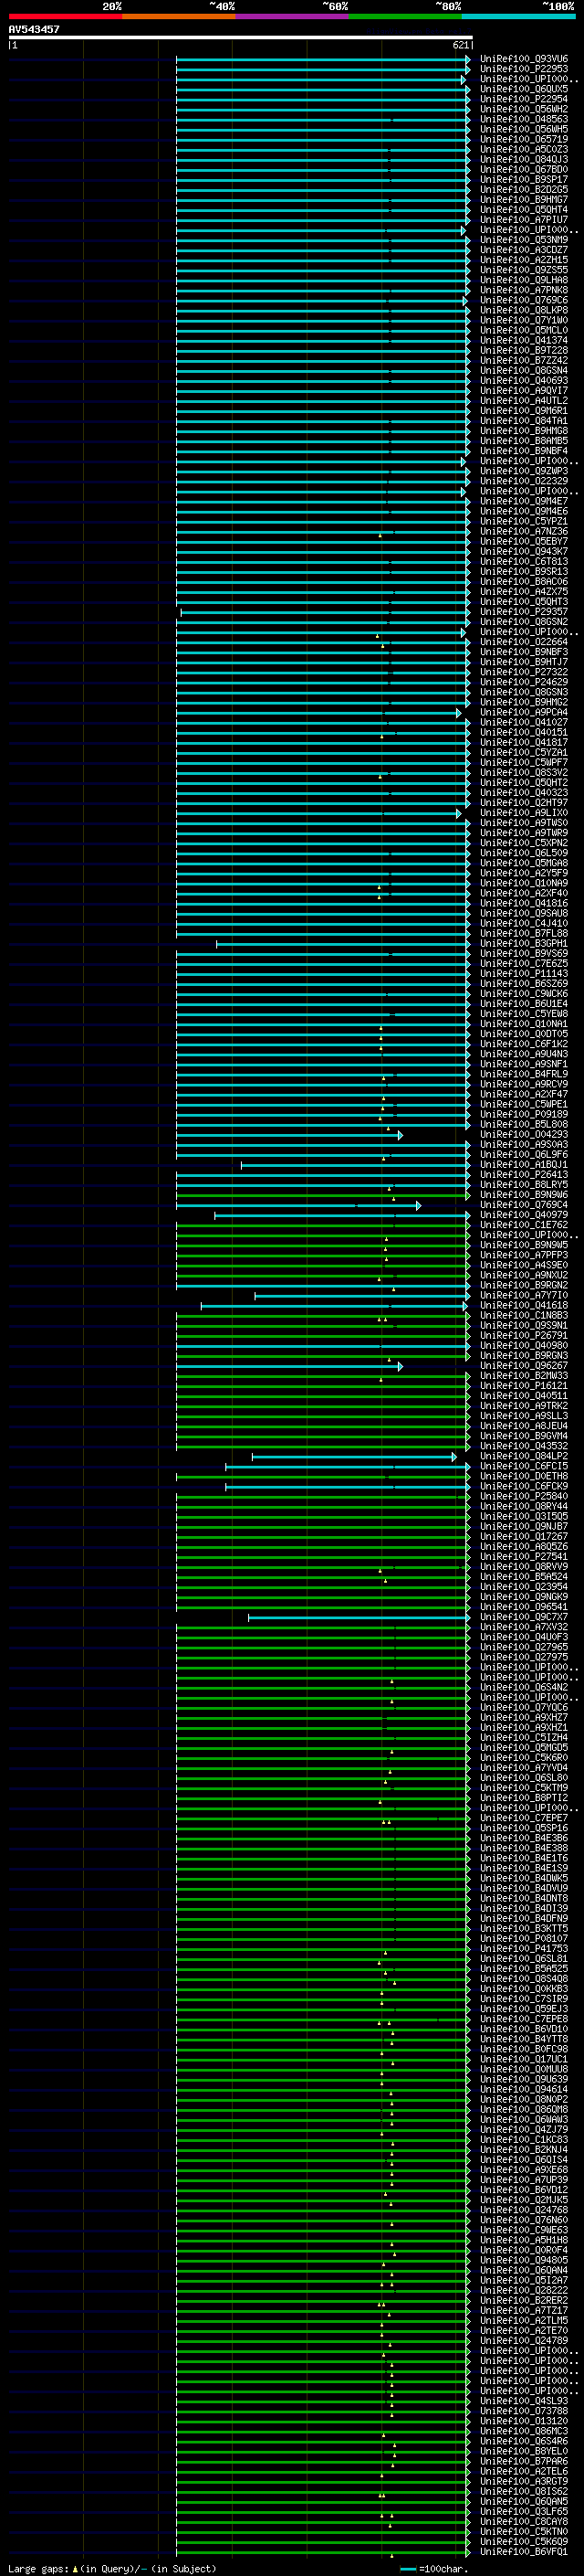This screenshot has width=584, height=2576.
Task: Select hit label UniRef100_A5C0Z3
Action: click(x=524, y=149)
